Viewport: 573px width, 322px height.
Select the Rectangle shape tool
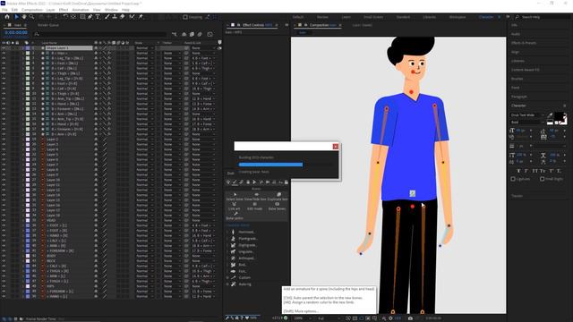point(82,17)
